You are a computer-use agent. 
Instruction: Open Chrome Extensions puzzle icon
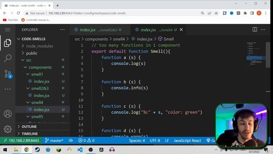tap(245, 13)
